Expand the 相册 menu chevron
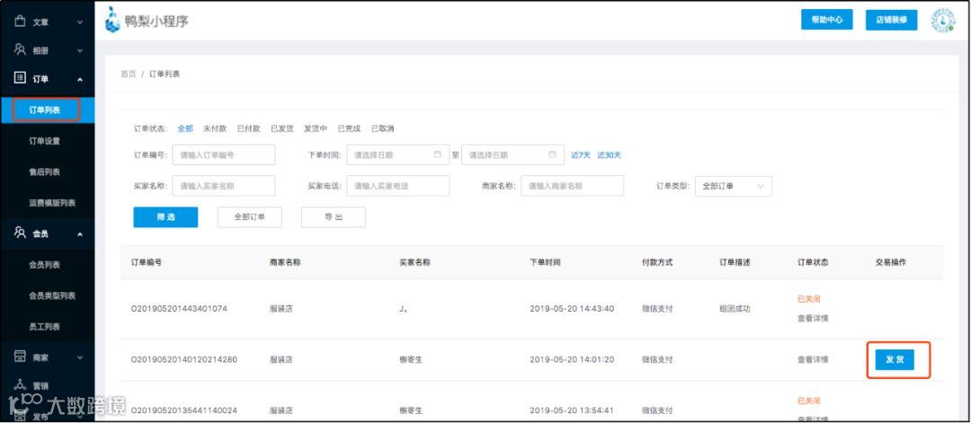The height and width of the screenshot is (423, 971). pyautogui.click(x=80, y=50)
